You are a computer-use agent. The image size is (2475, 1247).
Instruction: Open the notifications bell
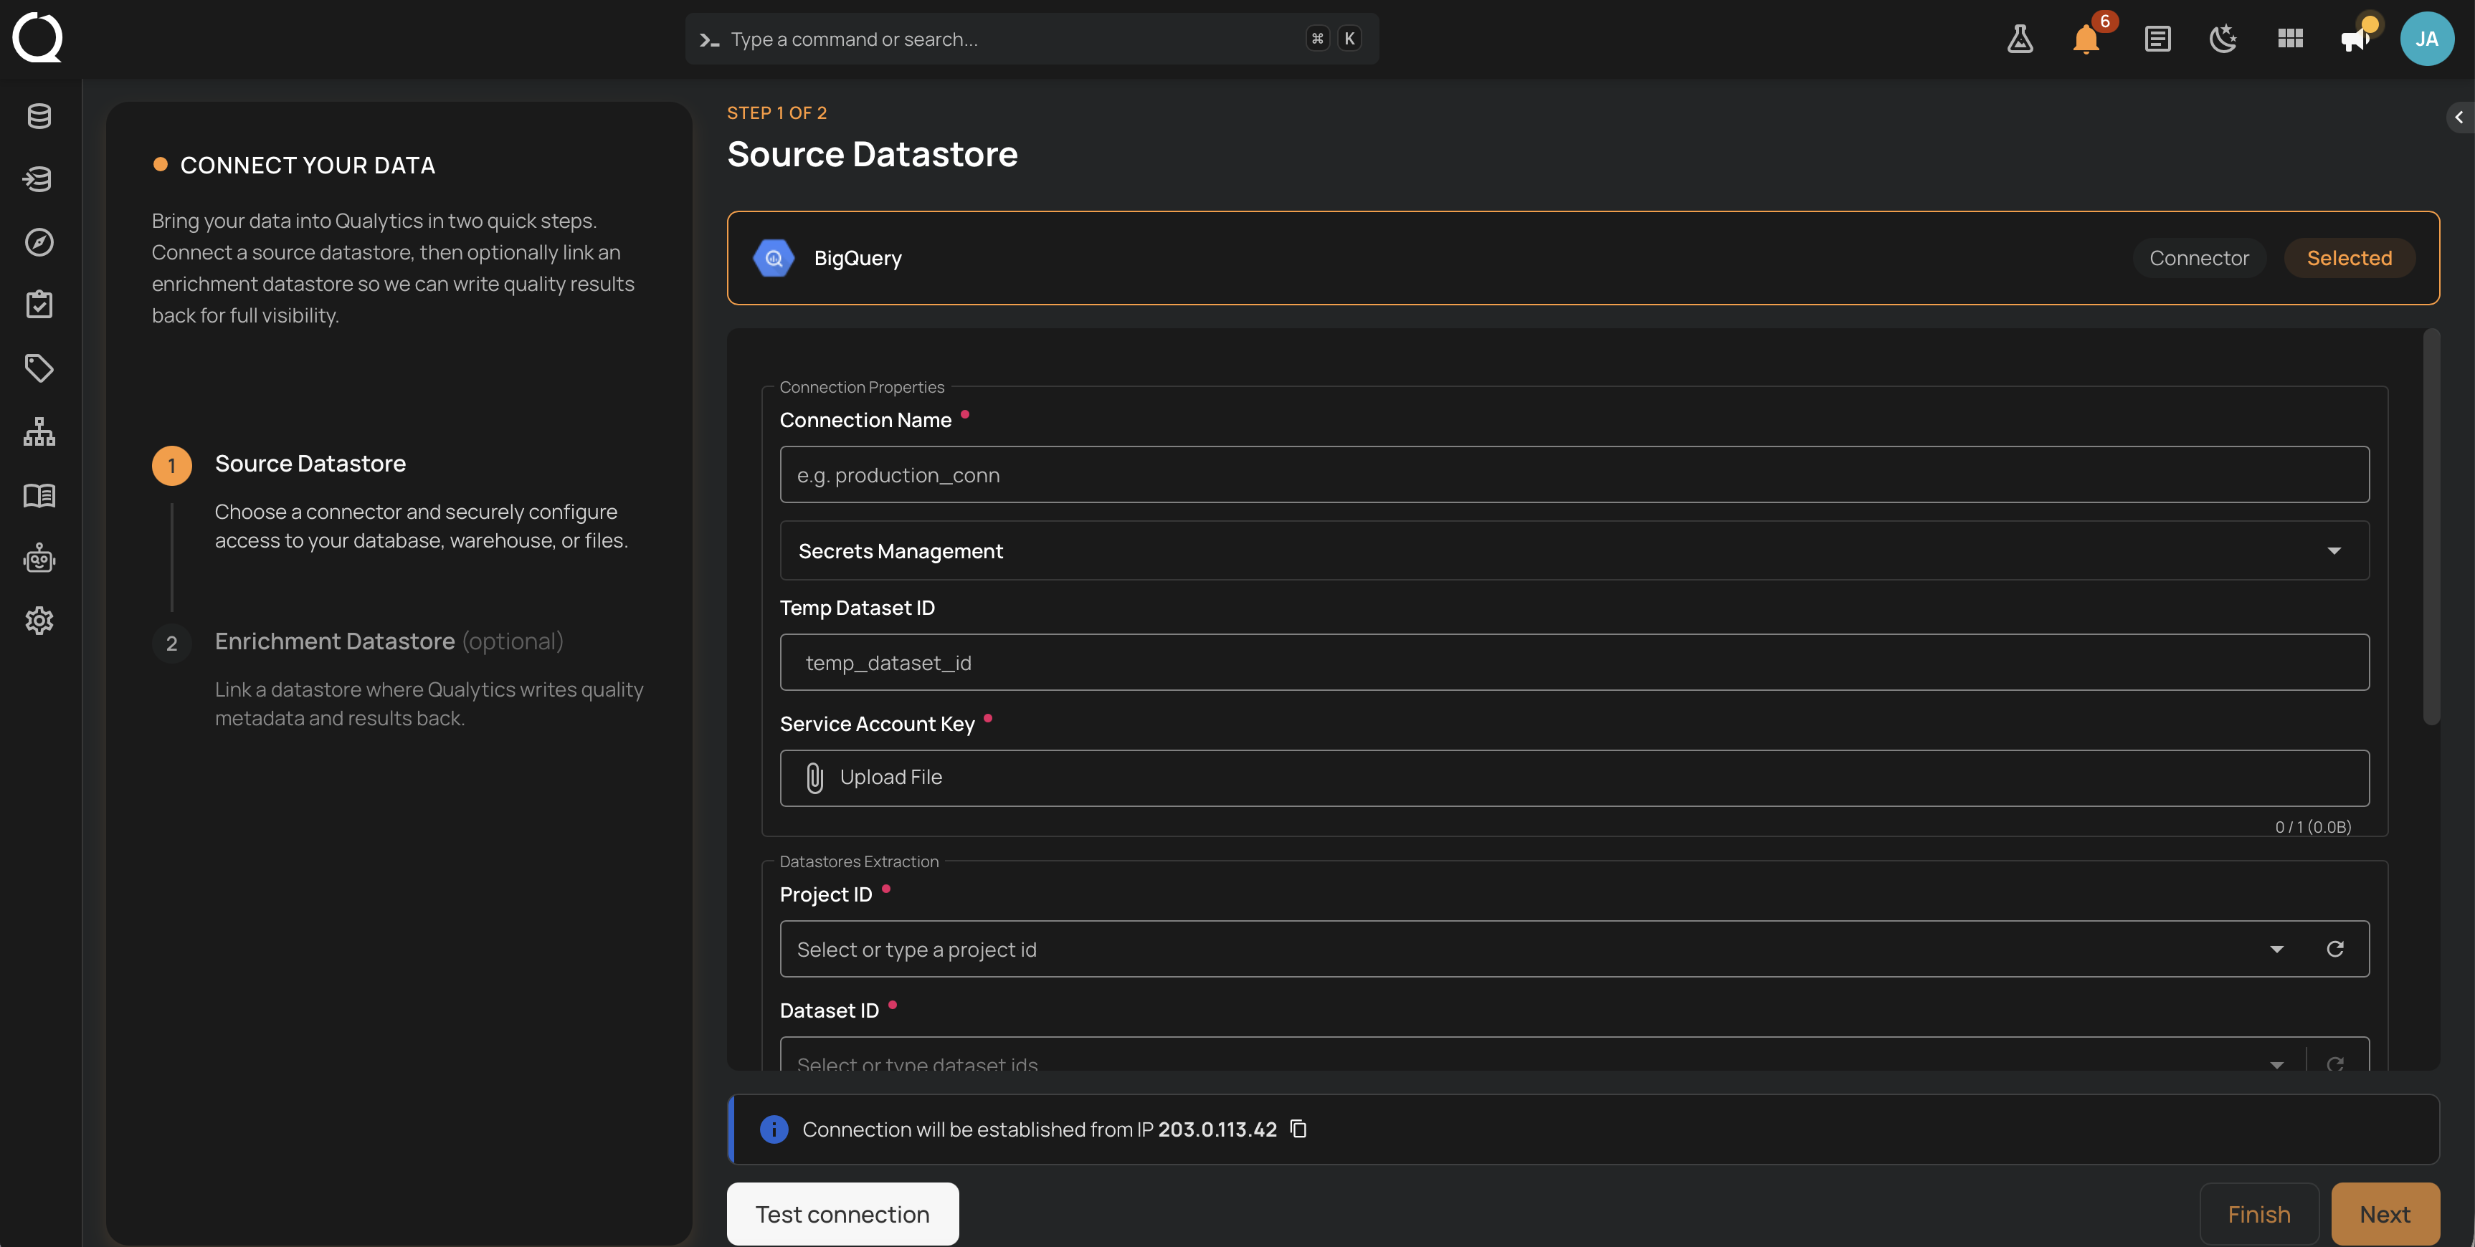click(2086, 39)
